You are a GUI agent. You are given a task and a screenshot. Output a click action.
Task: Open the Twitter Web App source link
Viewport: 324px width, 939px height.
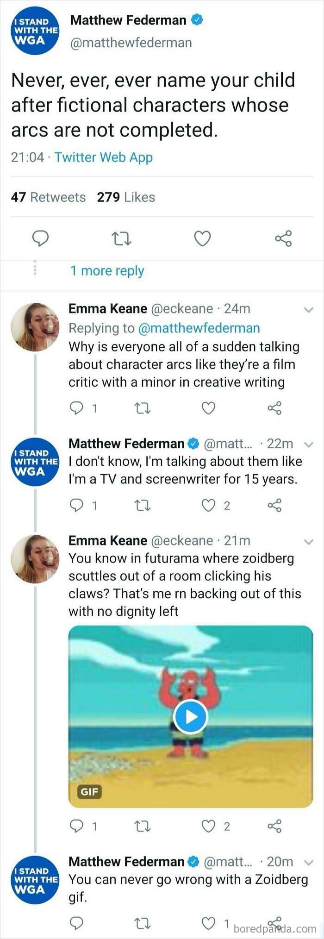103,157
